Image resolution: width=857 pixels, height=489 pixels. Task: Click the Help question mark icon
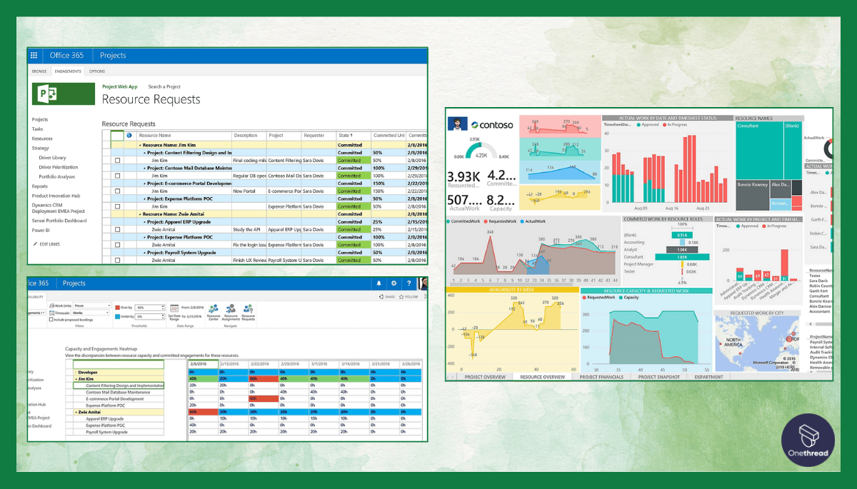click(x=409, y=283)
